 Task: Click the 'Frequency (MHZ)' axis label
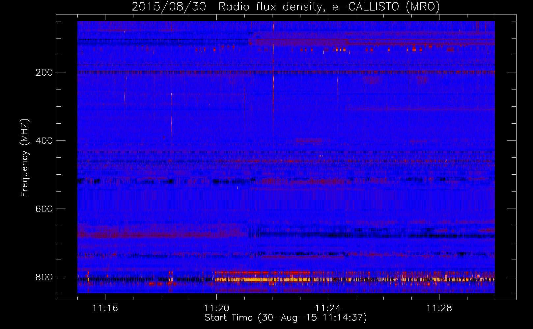point(25,158)
